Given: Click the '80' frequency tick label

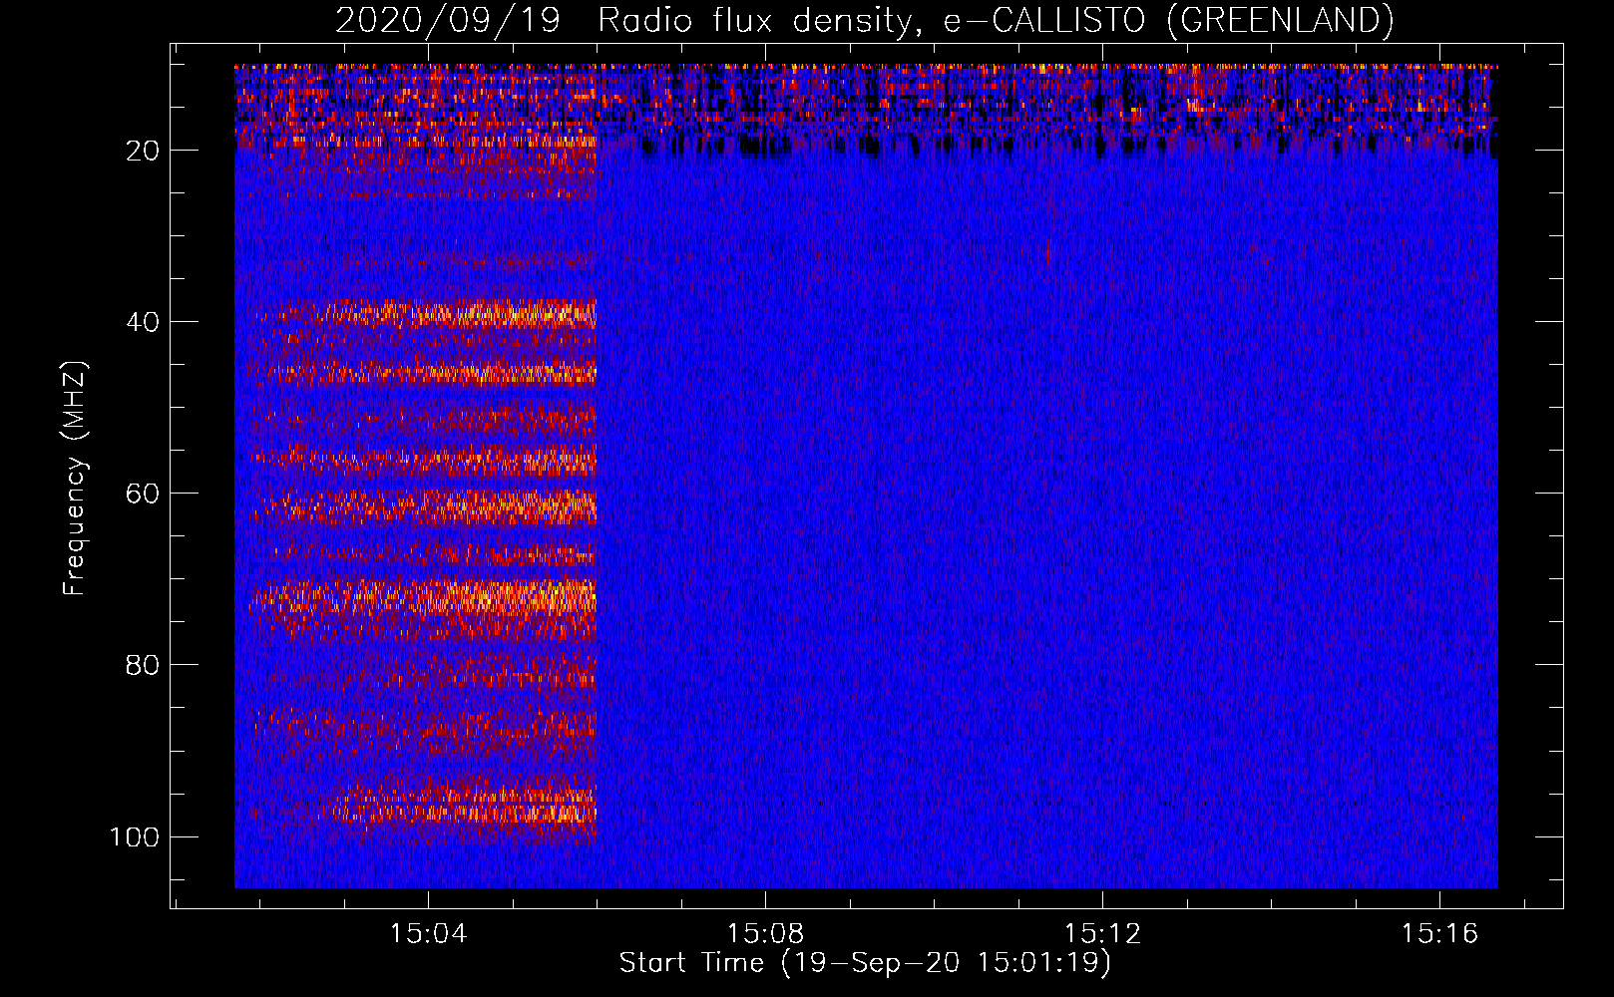Looking at the screenshot, I should (143, 665).
